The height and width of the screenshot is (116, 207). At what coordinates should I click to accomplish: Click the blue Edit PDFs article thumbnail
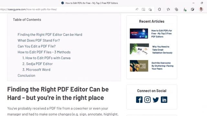point(139,34)
